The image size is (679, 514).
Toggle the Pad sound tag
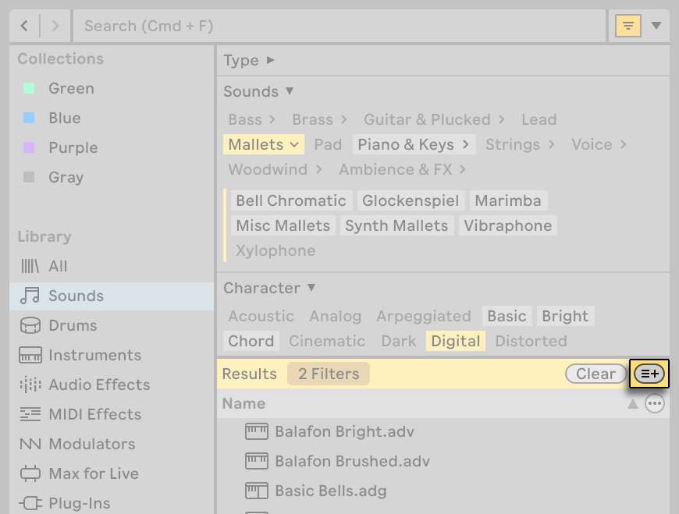328,144
